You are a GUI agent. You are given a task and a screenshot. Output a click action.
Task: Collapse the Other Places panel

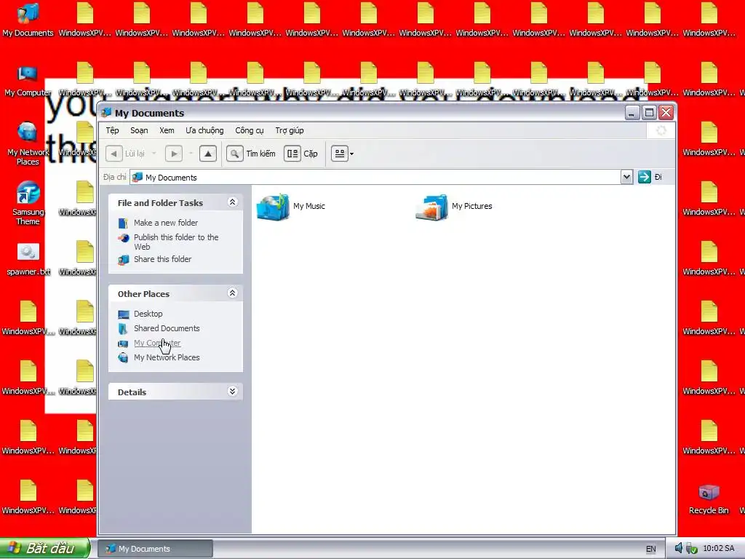coord(232,293)
